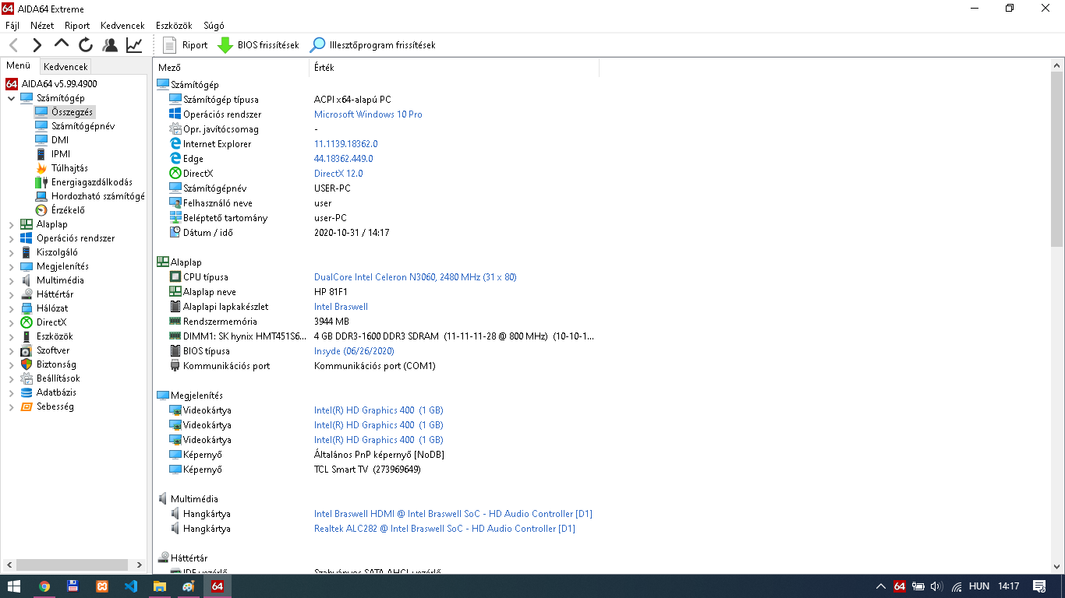Click the Beállítások tree icon

(x=27, y=378)
